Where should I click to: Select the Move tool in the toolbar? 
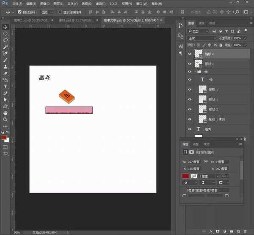click(x=6, y=27)
